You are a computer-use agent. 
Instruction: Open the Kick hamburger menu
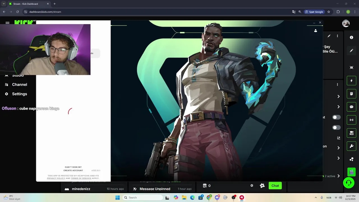8,23
